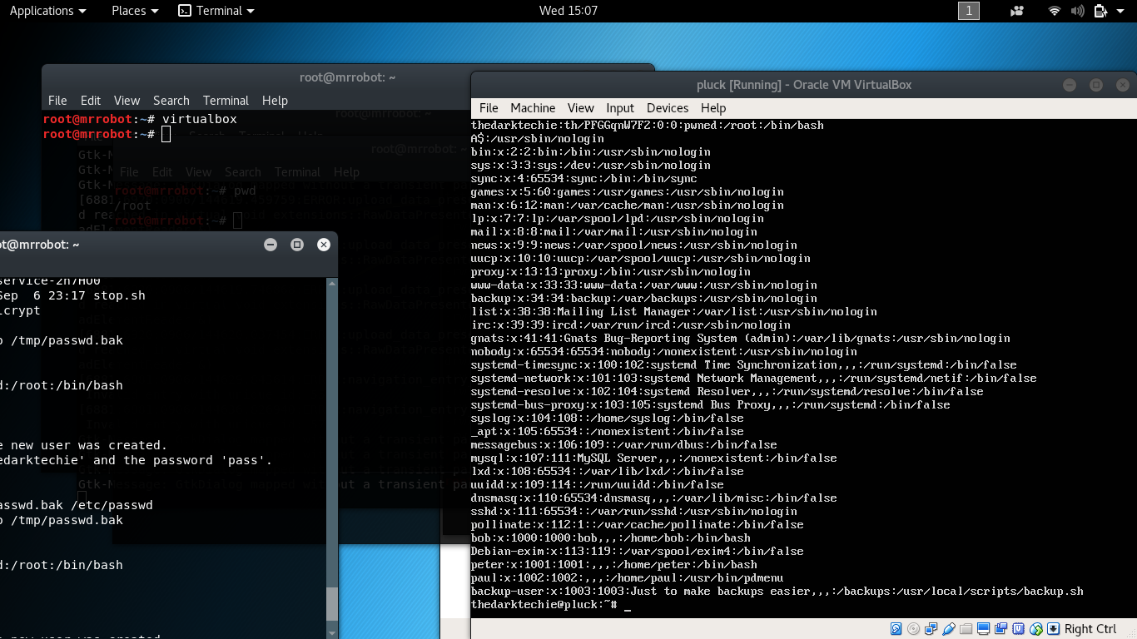
Task: Close the front-left root@mrrobot terminal window
Action: tap(324, 245)
